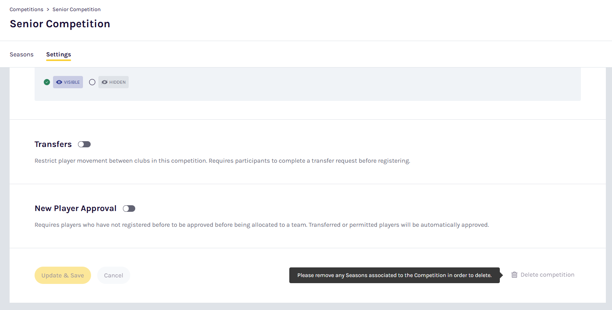Click the Delete competition trash icon
Screen dimensions: 612x310
514,275
